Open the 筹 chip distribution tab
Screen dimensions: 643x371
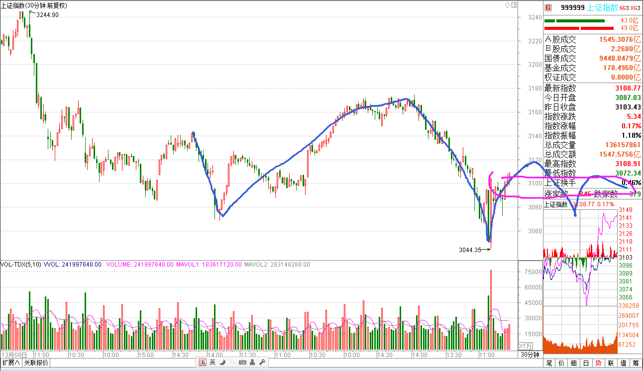point(636,363)
